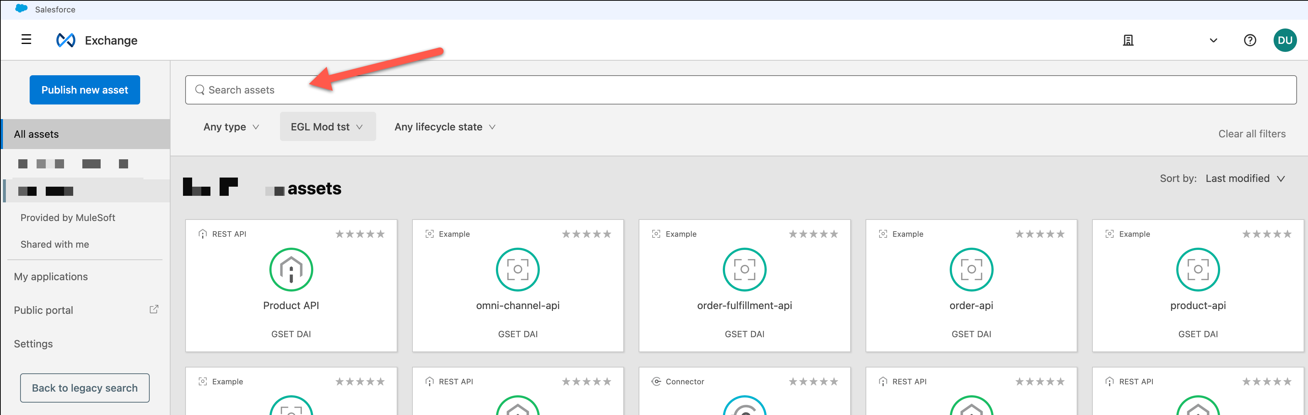Open the Last modified sort dropdown
This screenshot has height=415, width=1308.
1245,178
